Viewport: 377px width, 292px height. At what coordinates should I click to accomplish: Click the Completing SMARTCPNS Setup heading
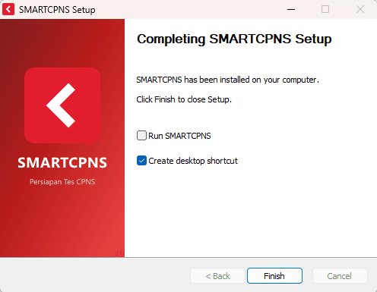tap(234, 39)
